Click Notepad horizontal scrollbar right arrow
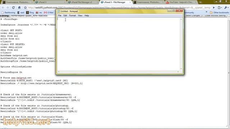230x129 pixels. click(178, 72)
